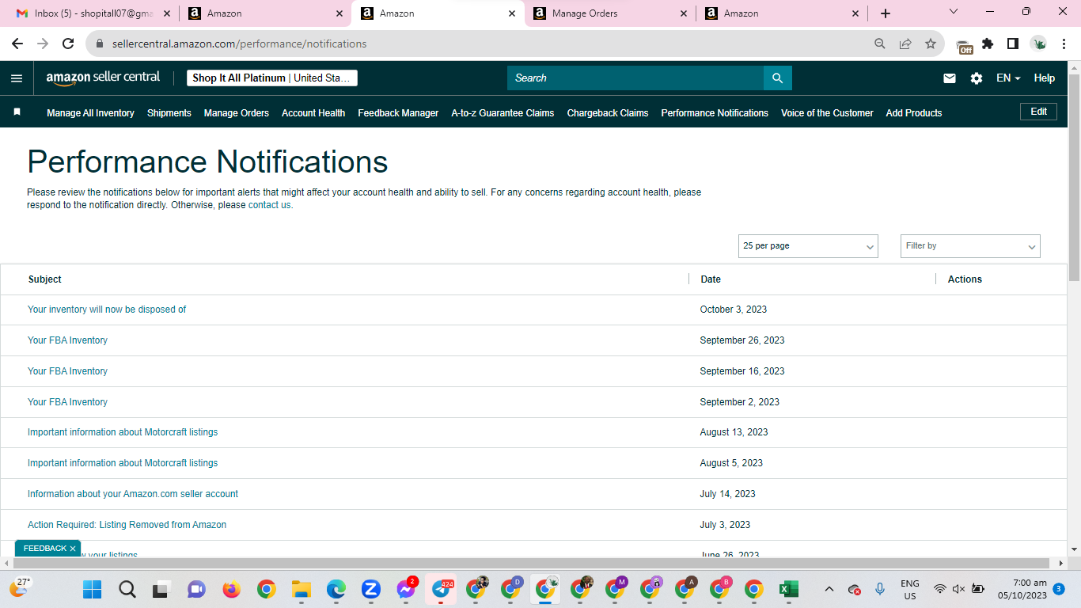The height and width of the screenshot is (608, 1081).
Task: Click the vertical page scrollbar
Action: (1074, 177)
